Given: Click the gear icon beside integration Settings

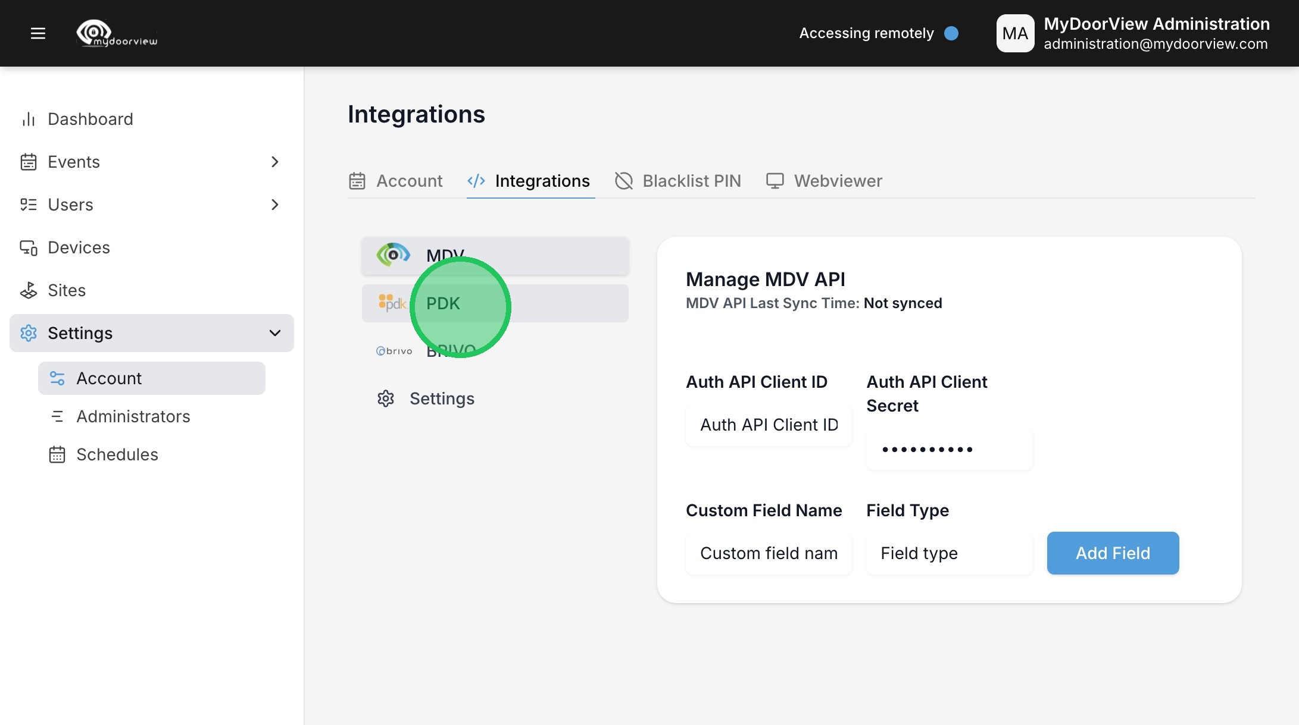Looking at the screenshot, I should (386, 398).
